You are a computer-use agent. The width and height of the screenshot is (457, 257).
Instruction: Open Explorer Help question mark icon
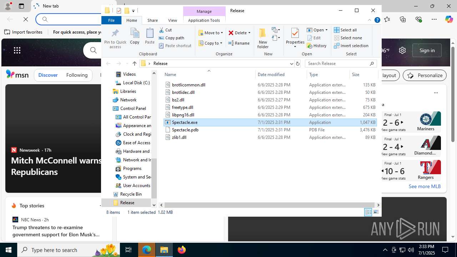pyautogui.click(x=377, y=20)
